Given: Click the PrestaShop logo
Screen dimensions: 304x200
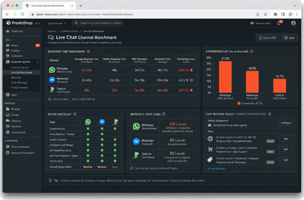Looking at the screenshot, I should 19,23.
